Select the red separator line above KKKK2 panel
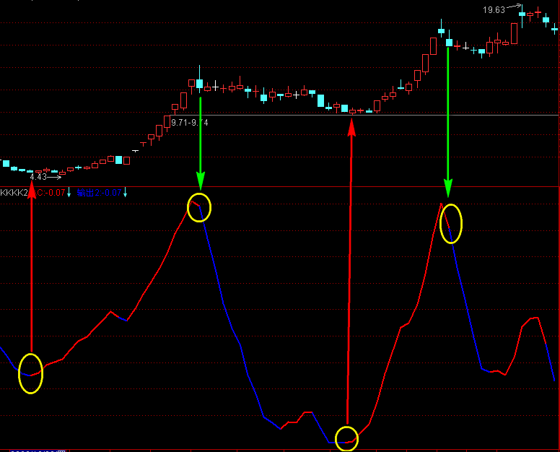 (x=280, y=186)
